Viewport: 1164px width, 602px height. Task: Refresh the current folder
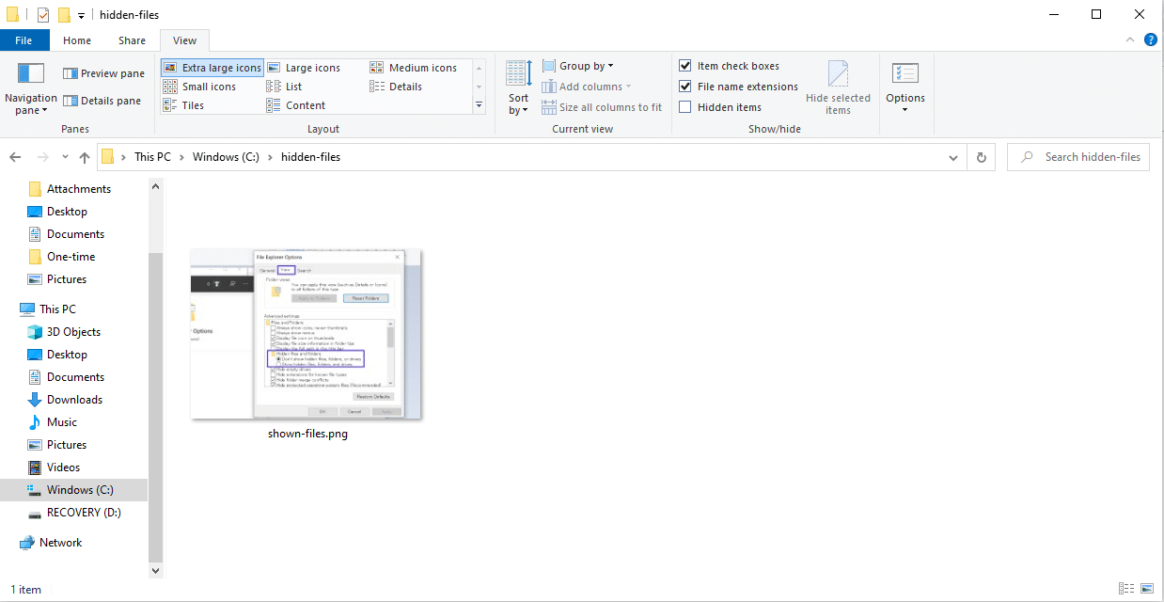(981, 156)
